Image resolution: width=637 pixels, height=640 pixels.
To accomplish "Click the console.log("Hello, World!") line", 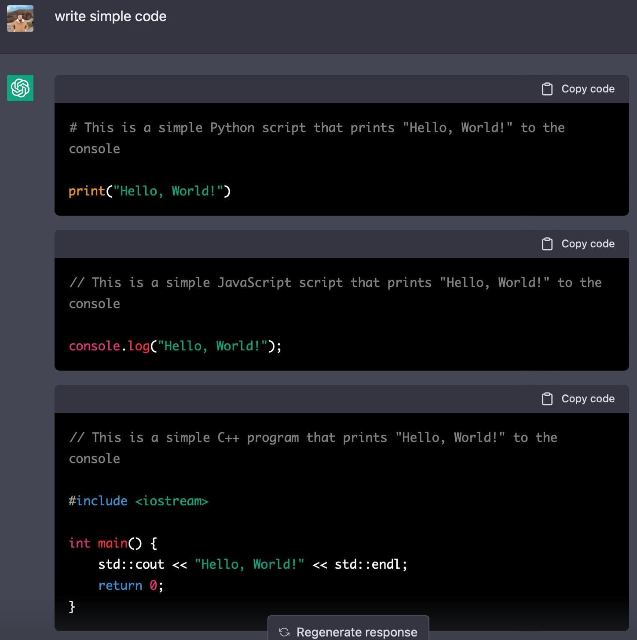I will tap(175, 346).
